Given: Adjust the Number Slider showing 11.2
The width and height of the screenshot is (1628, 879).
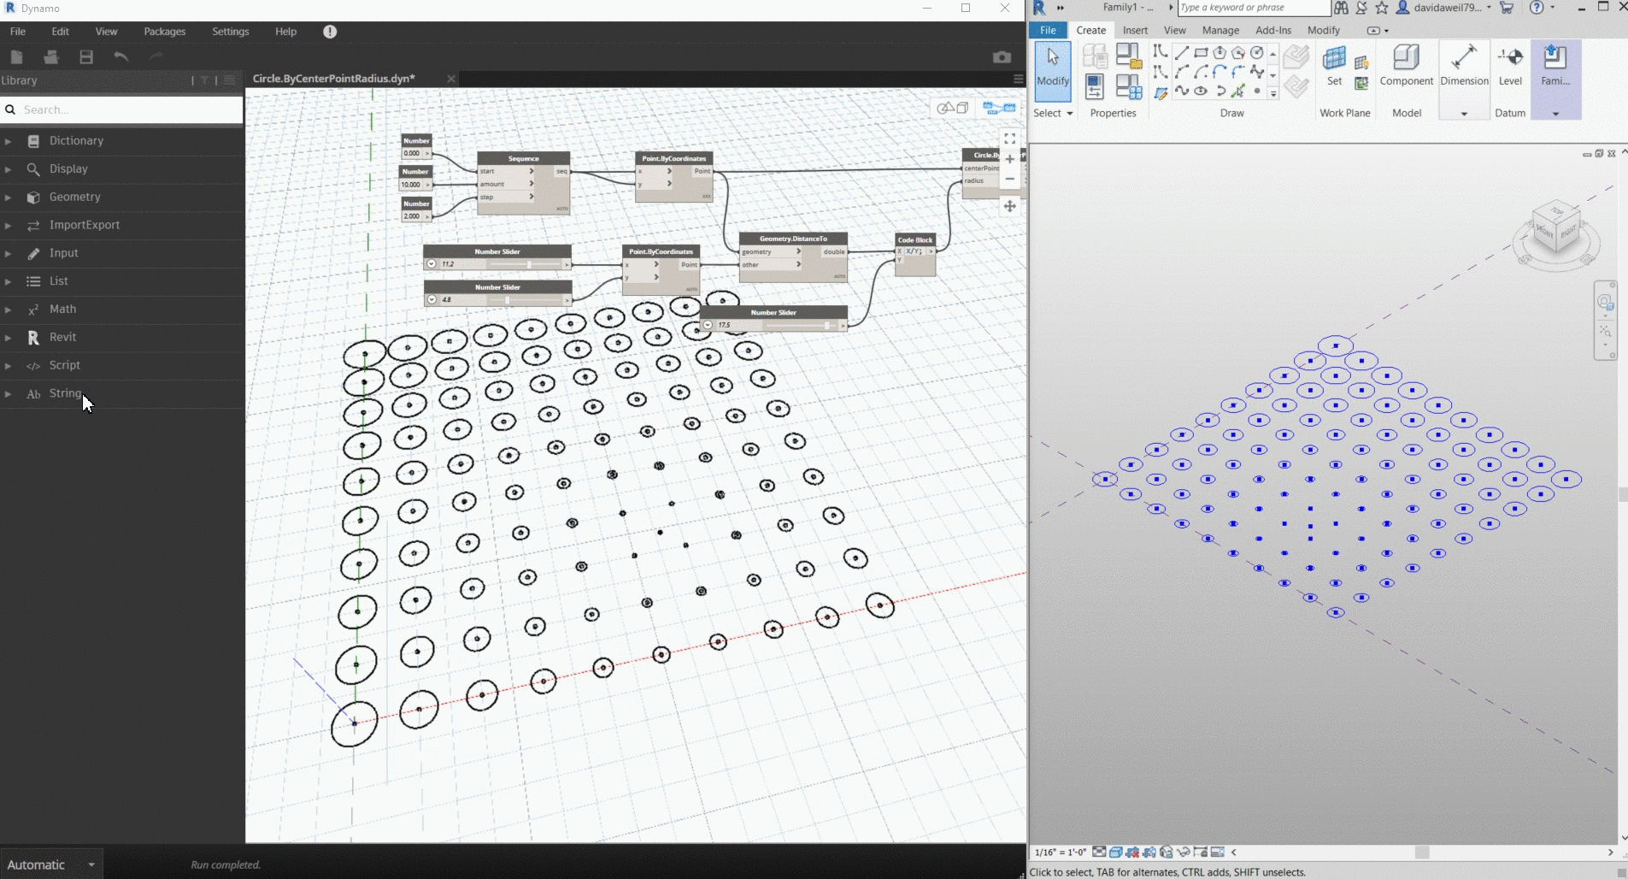Looking at the screenshot, I should click(529, 264).
